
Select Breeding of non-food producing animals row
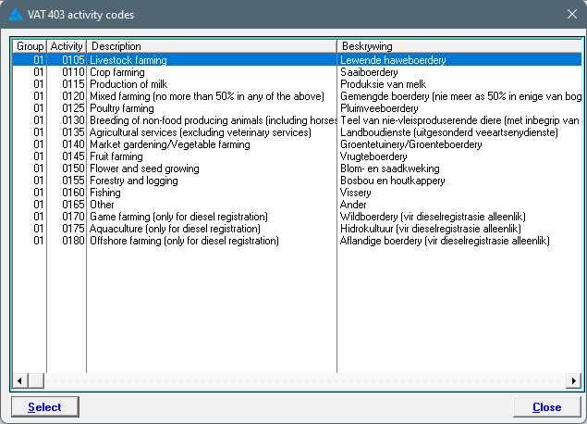(x=297, y=120)
